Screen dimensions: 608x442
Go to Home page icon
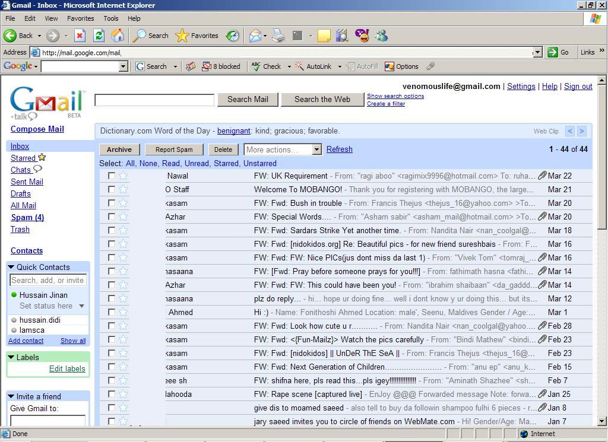118,36
